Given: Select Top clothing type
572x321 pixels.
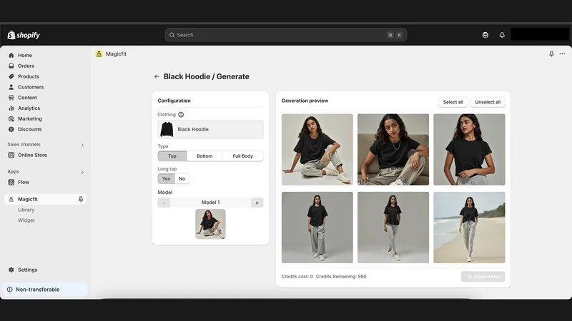Looking at the screenshot, I should pos(172,156).
